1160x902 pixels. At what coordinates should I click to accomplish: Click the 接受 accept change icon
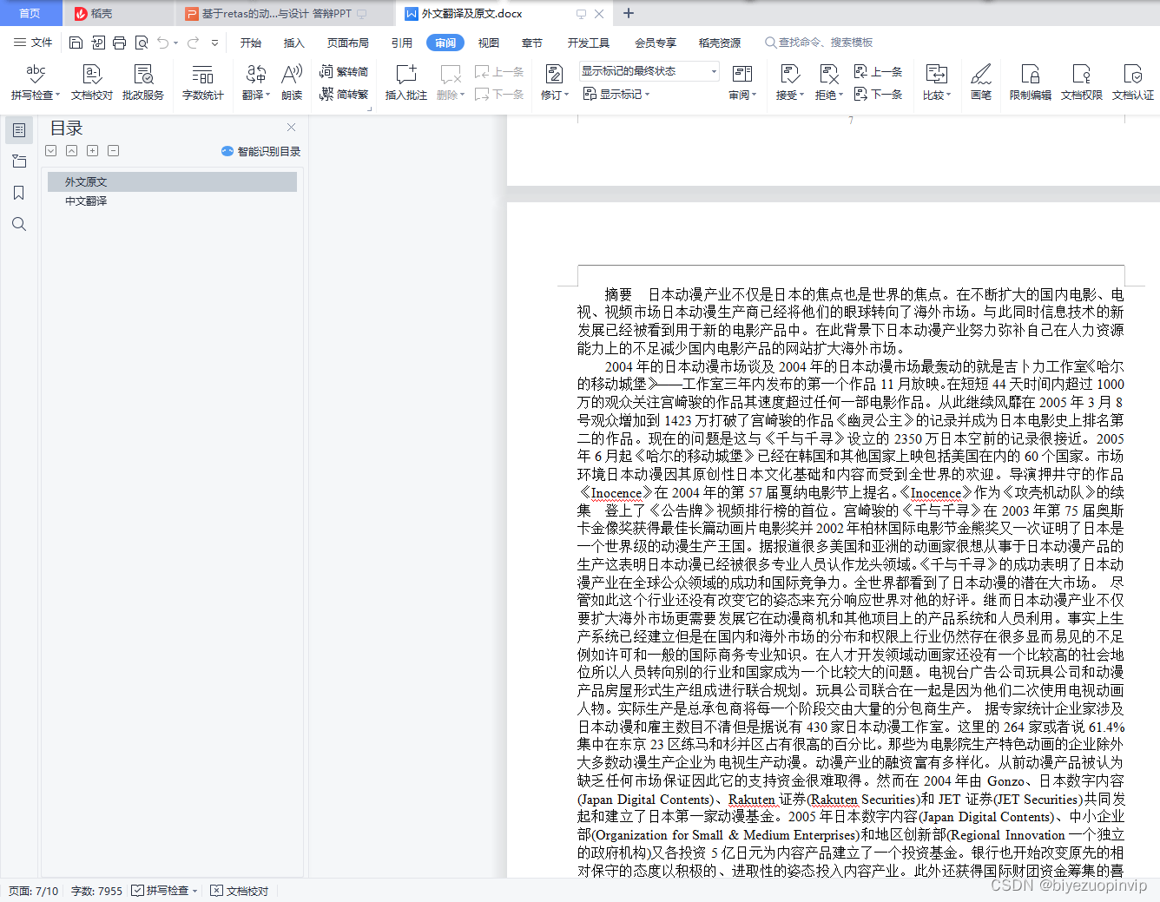coord(790,74)
